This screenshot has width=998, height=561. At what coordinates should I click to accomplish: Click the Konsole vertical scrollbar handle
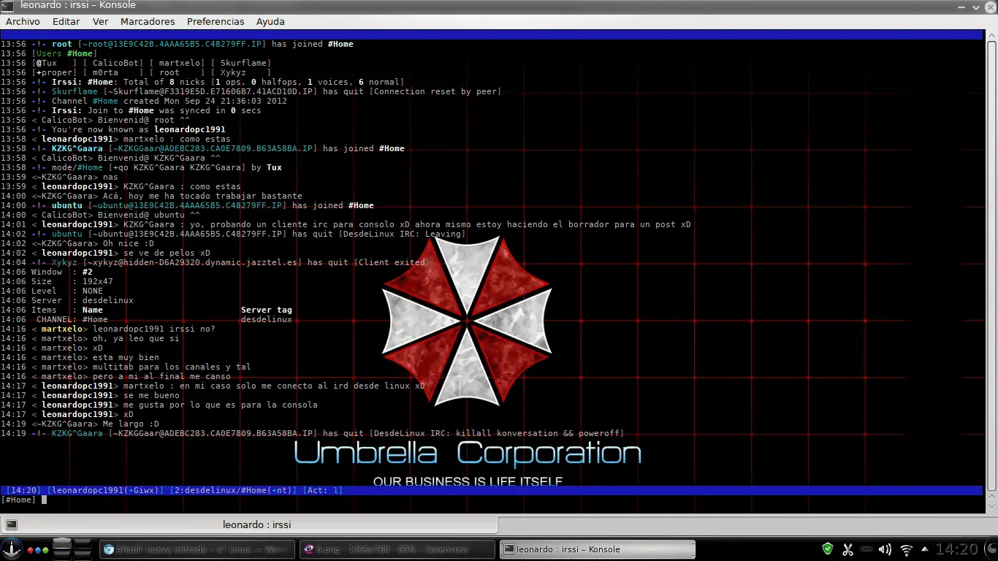[991, 265]
